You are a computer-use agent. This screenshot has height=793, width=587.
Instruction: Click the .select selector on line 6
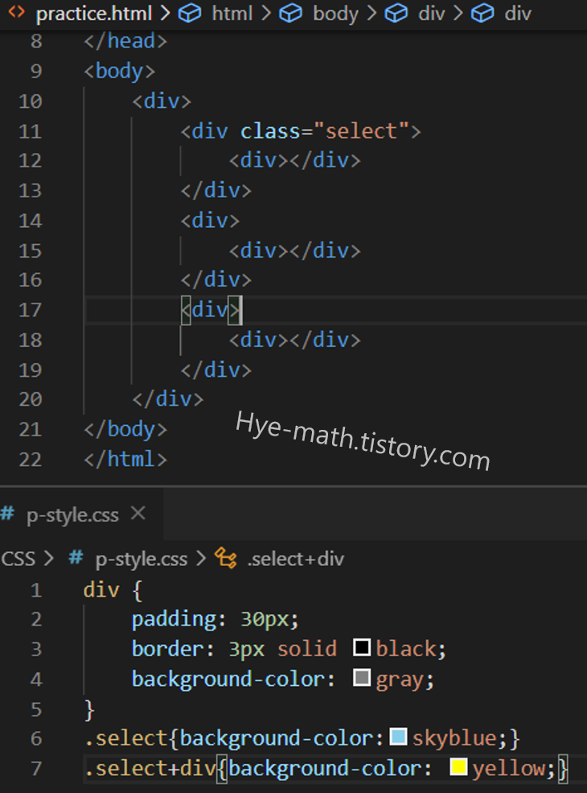coord(125,738)
